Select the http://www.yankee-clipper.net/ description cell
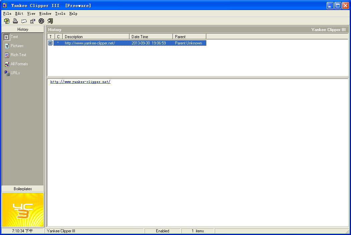The width and height of the screenshot is (351, 235). [90, 43]
